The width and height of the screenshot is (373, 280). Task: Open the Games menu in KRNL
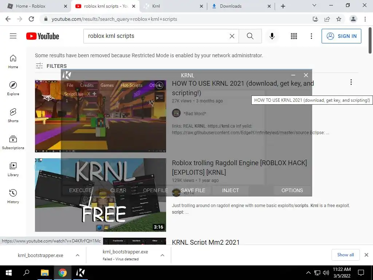click(x=107, y=85)
